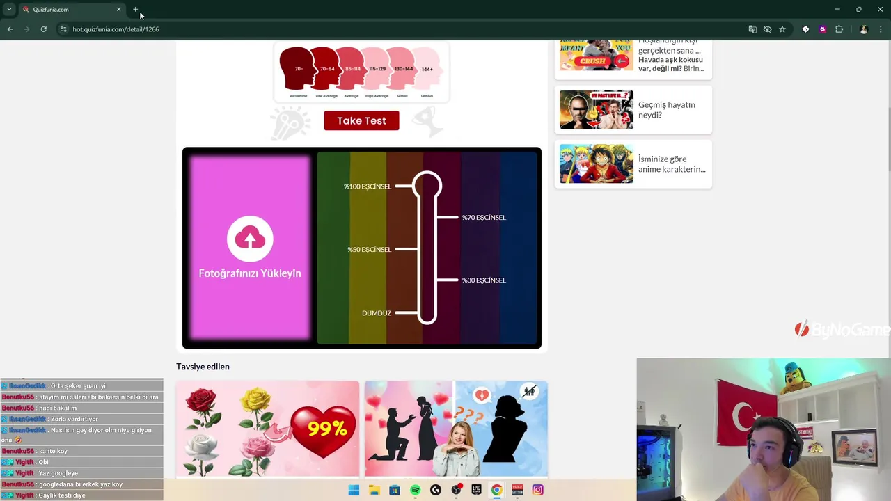The height and width of the screenshot is (501, 891).
Task: Click the crossed-out eye icon in address bar
Action: [767, 29]
